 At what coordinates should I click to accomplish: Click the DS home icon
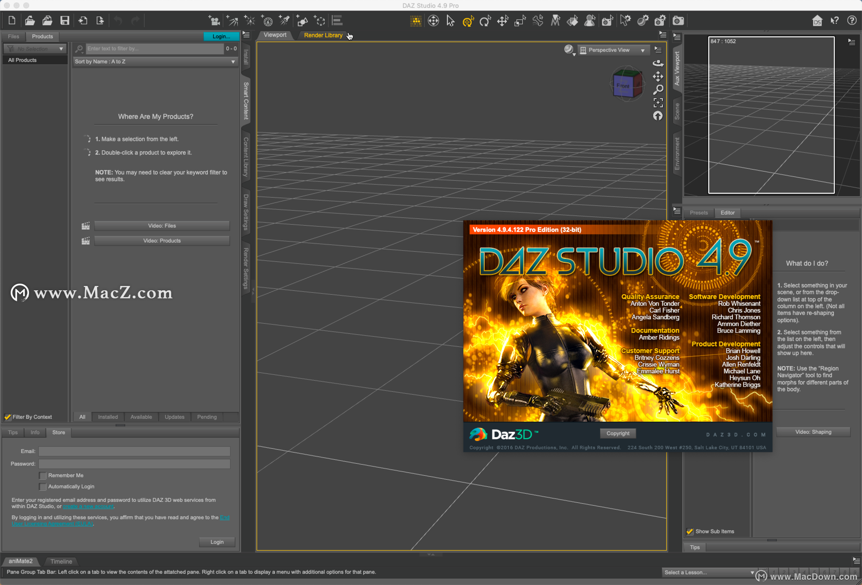pyautogui.click(x=817, y=20)
